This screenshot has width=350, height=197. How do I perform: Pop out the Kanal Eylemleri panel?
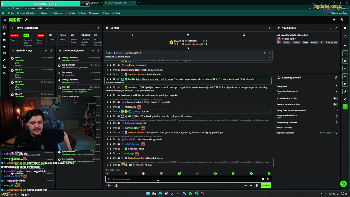(x=336, y=78)
